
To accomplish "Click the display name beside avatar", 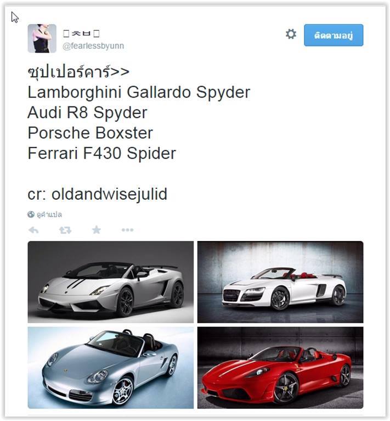I will pyautogui.click(x=81, y=33).
